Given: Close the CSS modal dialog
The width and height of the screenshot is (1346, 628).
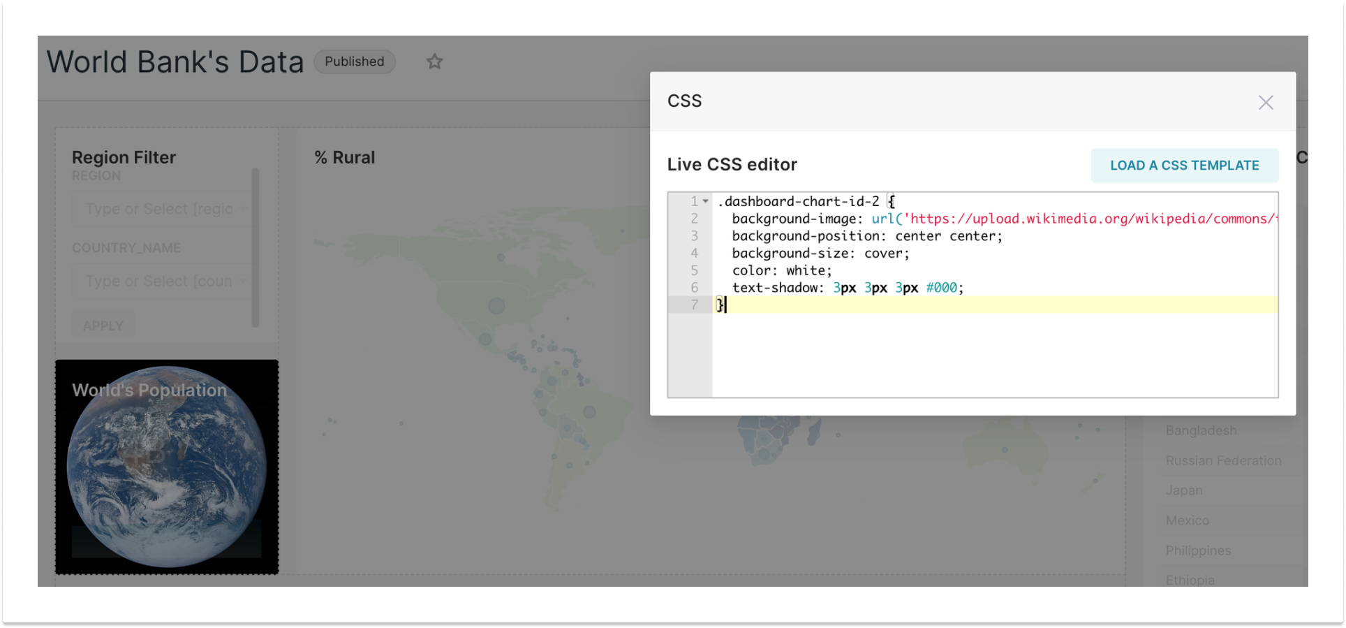Looking at the screenshot, I should [x=1265, y=103].
